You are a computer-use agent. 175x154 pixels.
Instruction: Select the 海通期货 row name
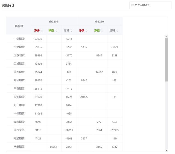19,138
